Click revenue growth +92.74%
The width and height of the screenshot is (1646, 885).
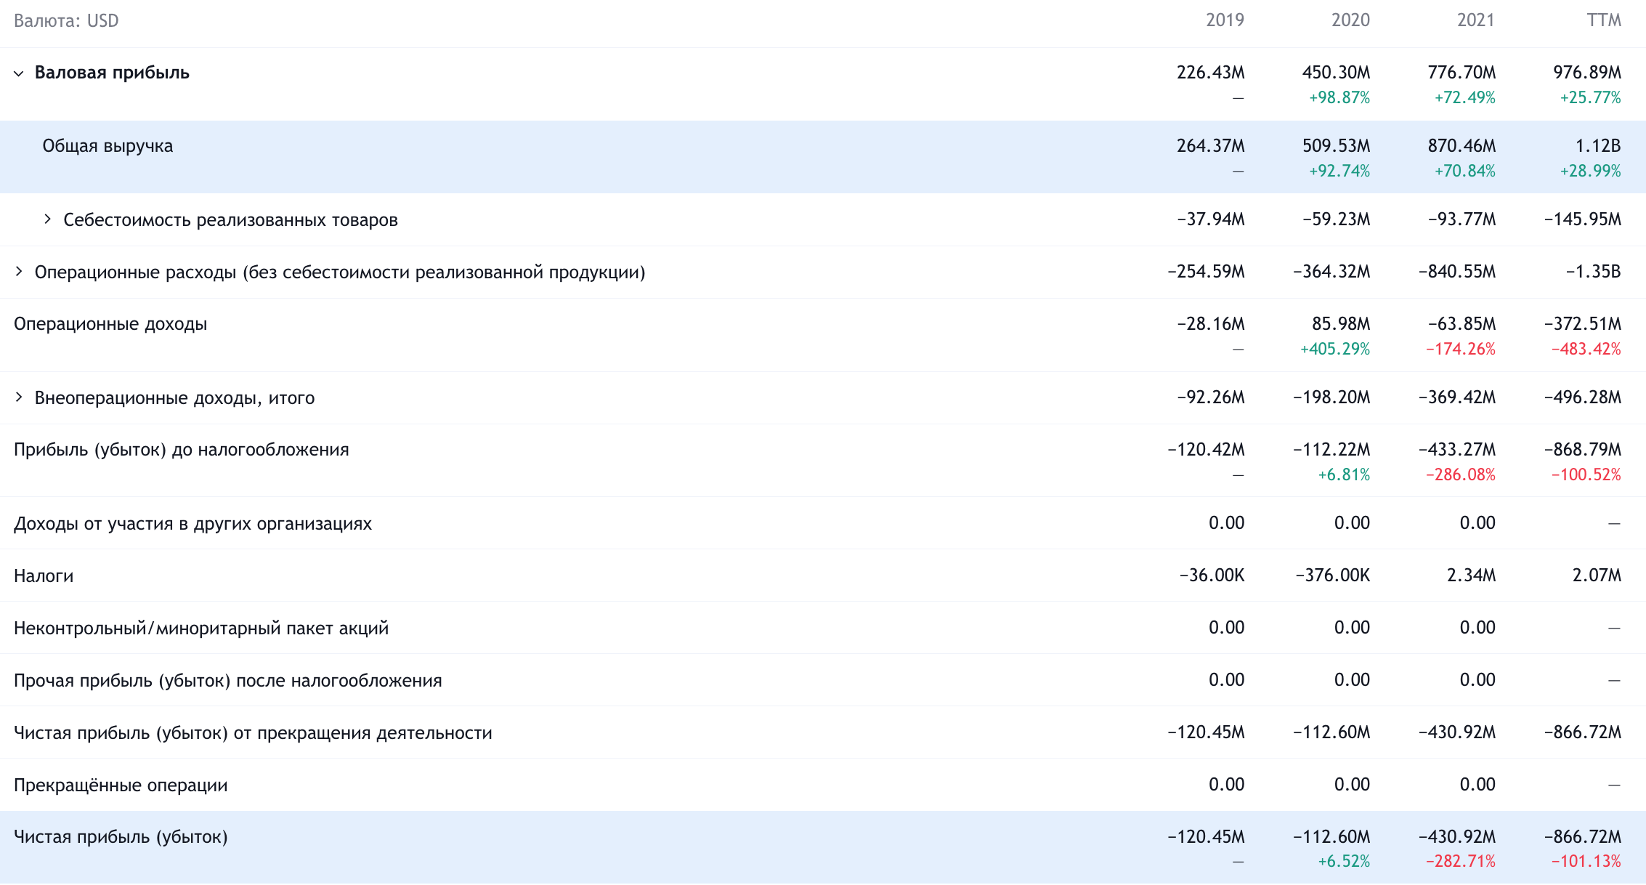[x=1339, y=171]
